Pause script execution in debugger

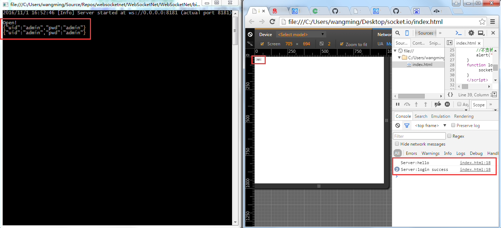pos(398,104)
